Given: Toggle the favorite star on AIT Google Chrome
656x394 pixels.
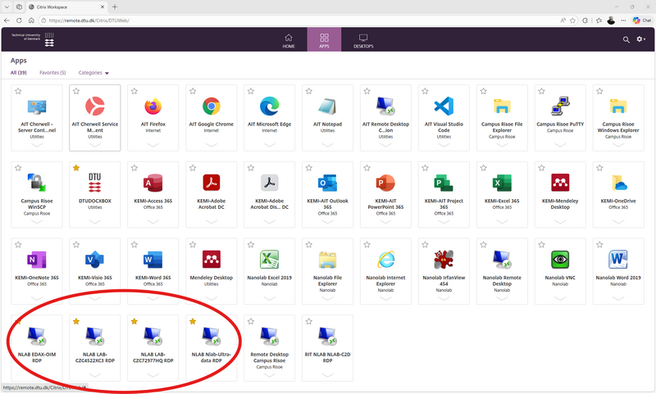Looking at the screenshot, I should pyautogui.click(x=193, y=91).
